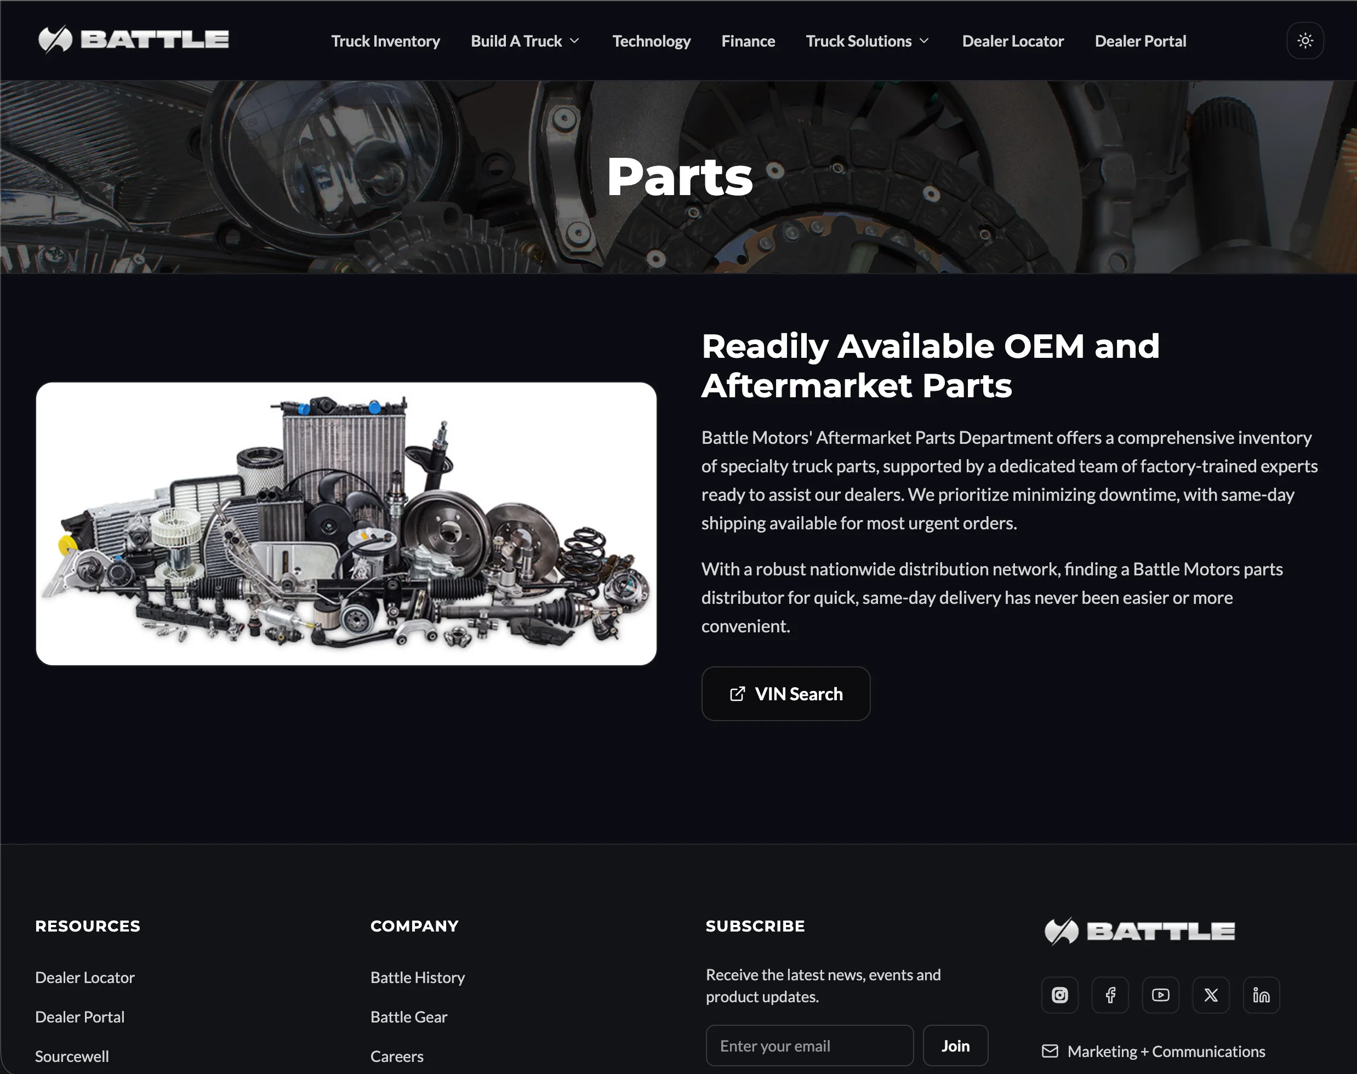Open the X (Twitter) social icon
The width and height of the screenshot is (1357, 1074).
[1211, 995]
